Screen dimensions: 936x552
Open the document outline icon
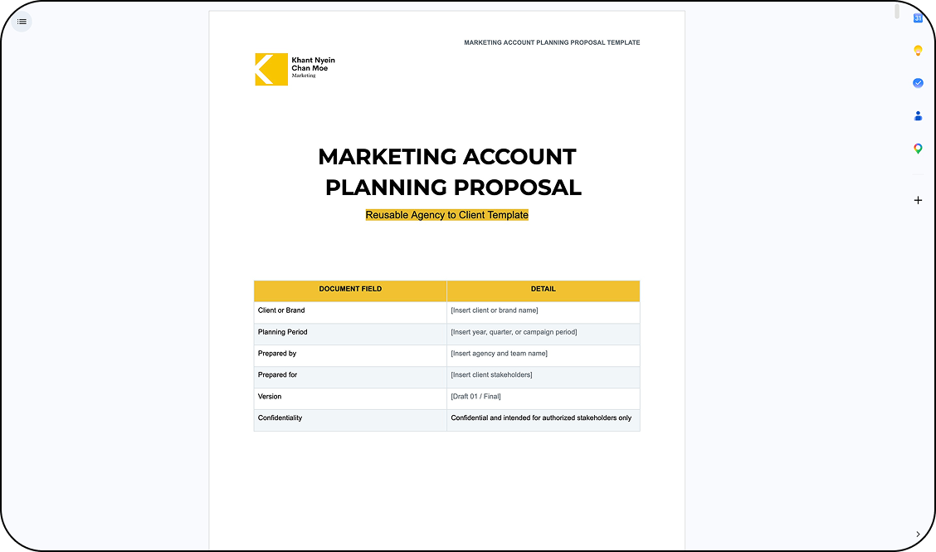(x=22, y=22)
